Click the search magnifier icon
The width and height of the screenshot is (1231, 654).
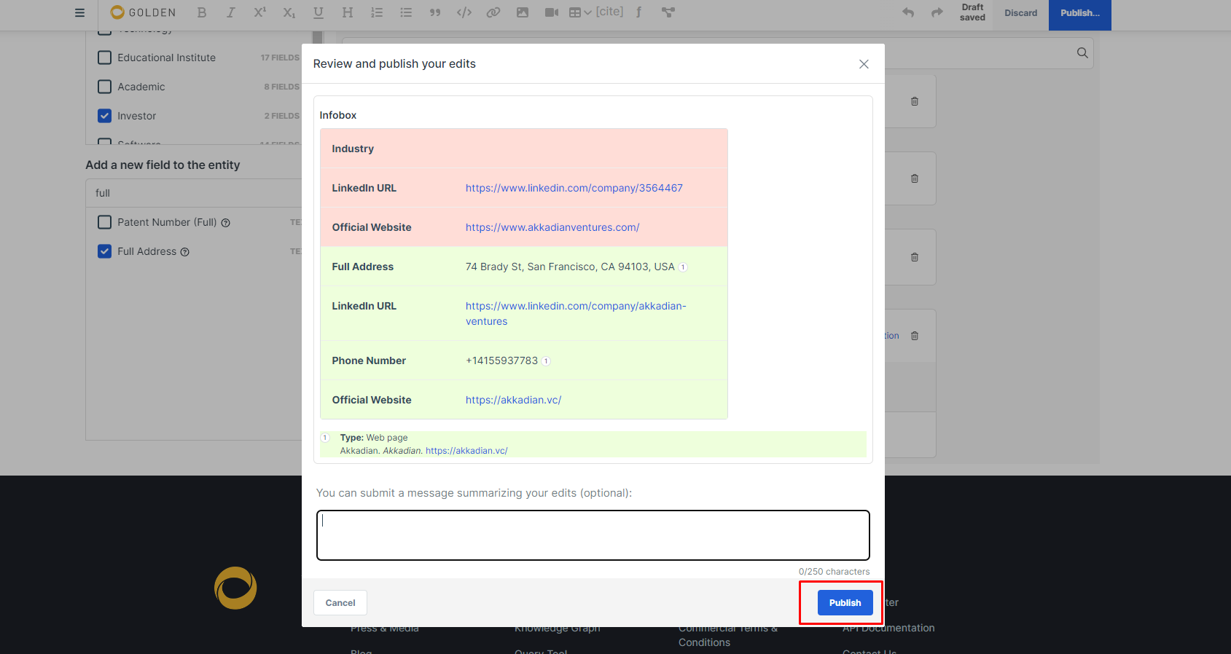point(1082,52)
